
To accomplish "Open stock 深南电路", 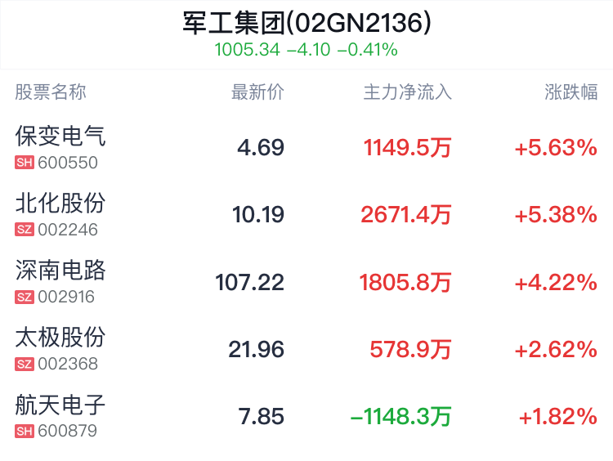I will pyautogui.click(x=60, y=271).
